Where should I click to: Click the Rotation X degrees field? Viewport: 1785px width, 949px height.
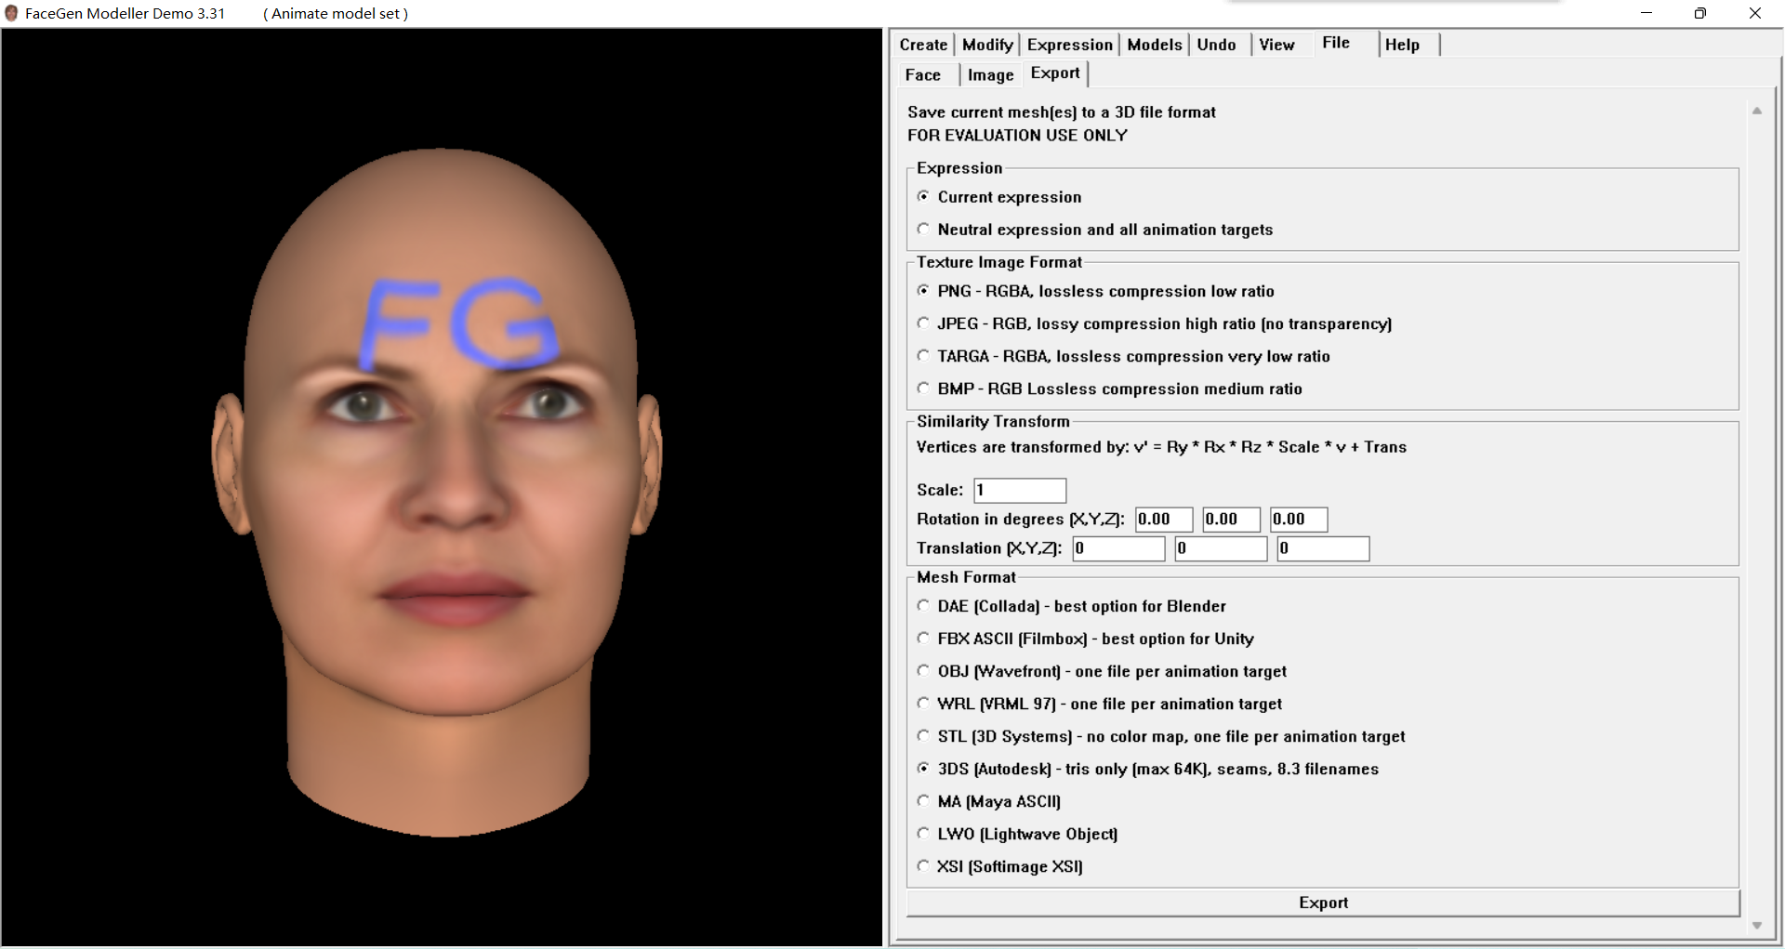point(1164,520)
